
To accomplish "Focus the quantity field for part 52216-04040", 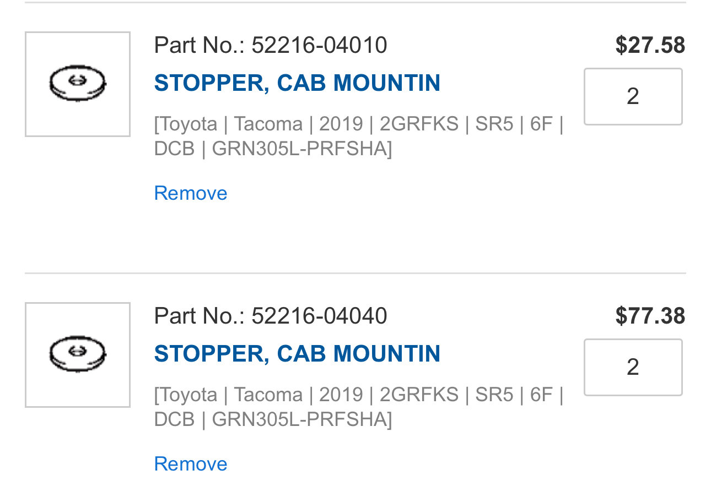I will (633, 367).
